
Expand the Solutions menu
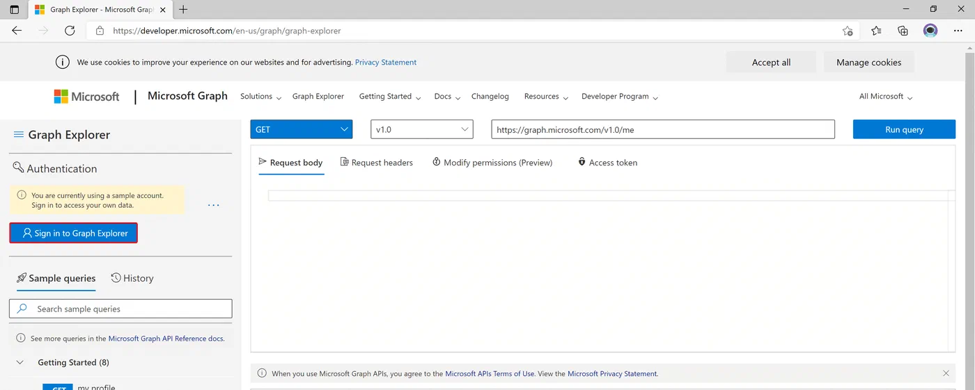click(x=261, y=97)
